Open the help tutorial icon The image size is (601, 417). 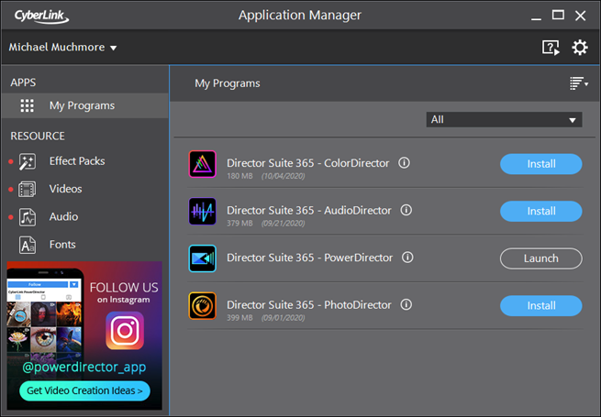click(x=551, y=48)
